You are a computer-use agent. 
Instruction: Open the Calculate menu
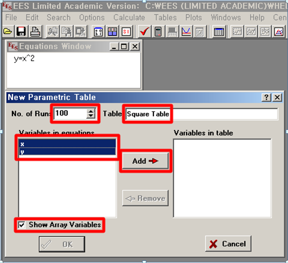click(129, 18)
